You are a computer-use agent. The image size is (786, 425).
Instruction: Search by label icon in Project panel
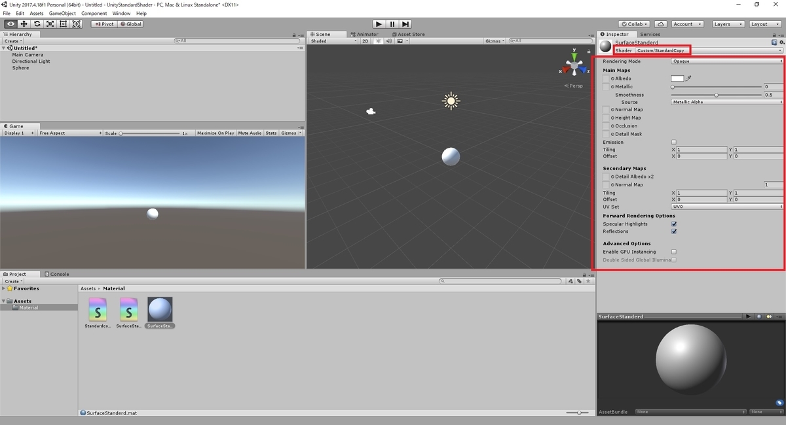tap(580, 281)
